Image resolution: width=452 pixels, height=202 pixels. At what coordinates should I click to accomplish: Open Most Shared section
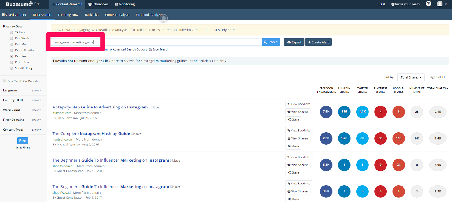pyautogui.click(x=42, y=15)
